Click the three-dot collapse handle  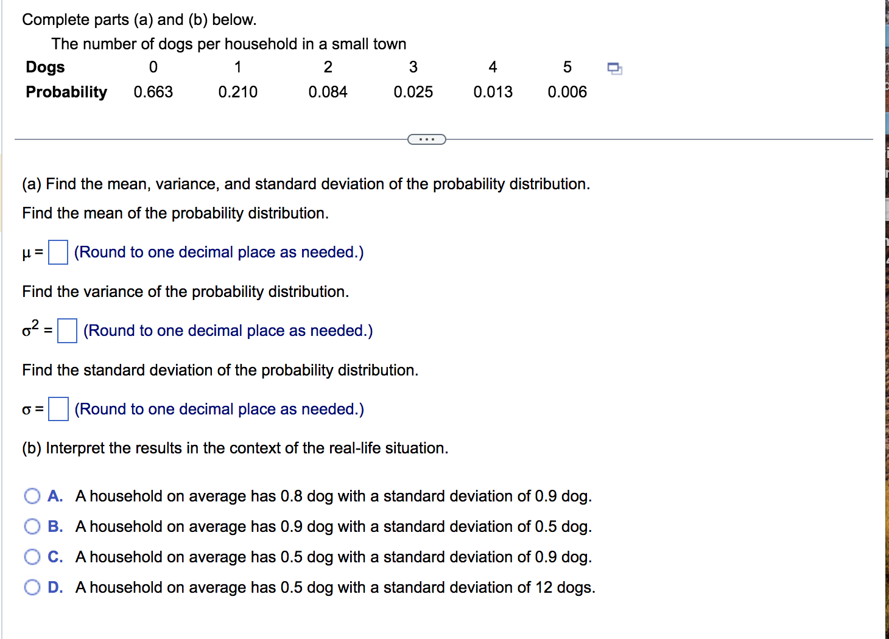tap(426, 139)
